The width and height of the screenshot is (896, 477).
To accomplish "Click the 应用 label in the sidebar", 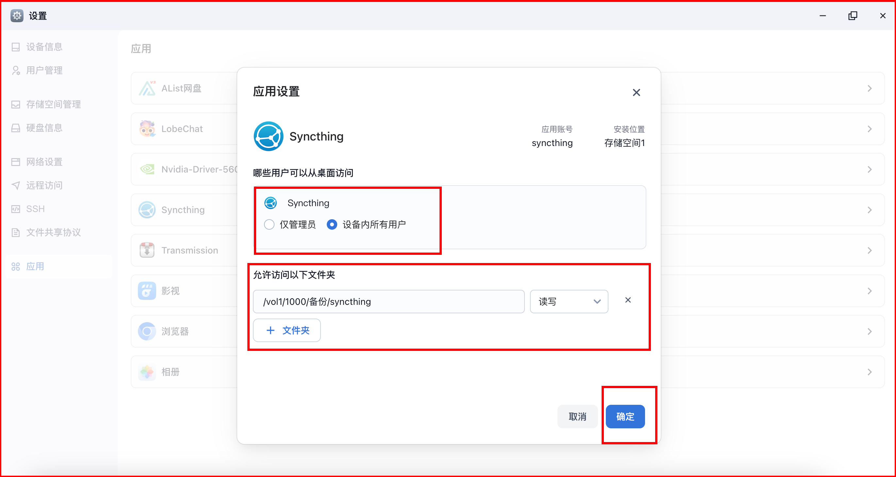I will [x=35, y=267].
